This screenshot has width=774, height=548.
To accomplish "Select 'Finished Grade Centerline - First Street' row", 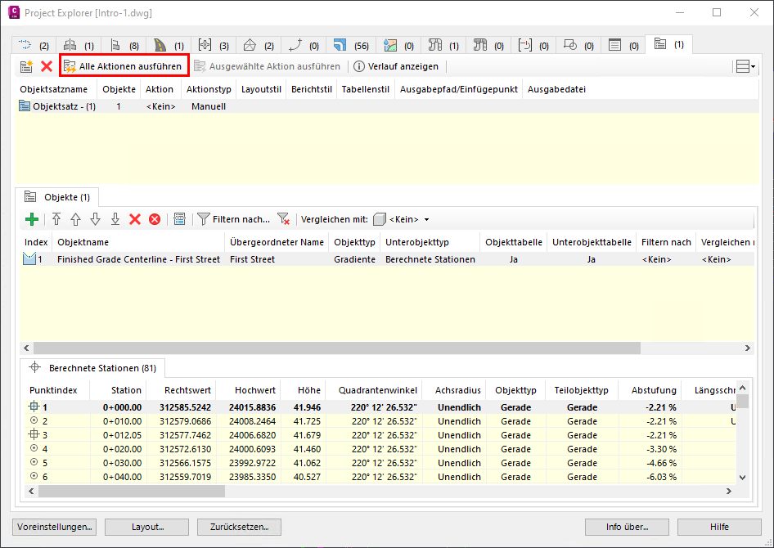I will pyautogui.click(x=386, y=259).
